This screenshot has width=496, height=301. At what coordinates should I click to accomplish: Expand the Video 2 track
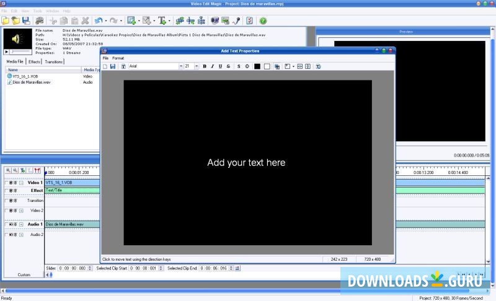pyautogui.click(x=21, y=211)
